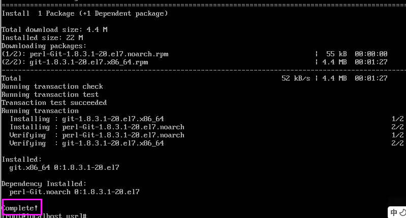Screen dimensions: 406x218
Task: Click the Downloading packages label
Action: [44, 46]
